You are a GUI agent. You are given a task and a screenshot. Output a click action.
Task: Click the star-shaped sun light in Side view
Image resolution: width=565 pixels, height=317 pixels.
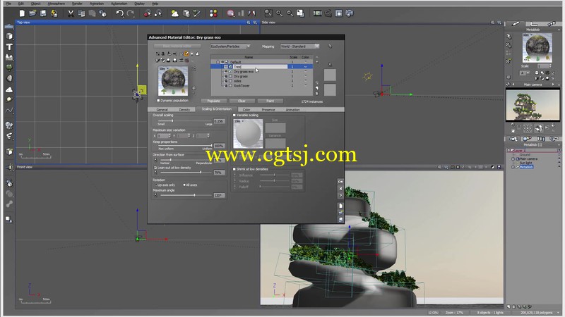(x=367, y=76)
